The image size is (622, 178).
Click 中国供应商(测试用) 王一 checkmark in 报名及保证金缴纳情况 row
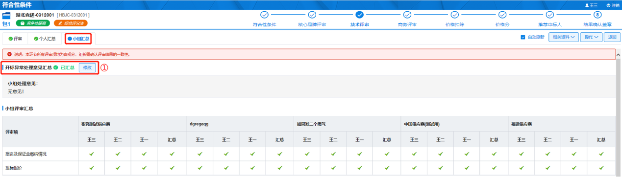(x=467, y=154)
